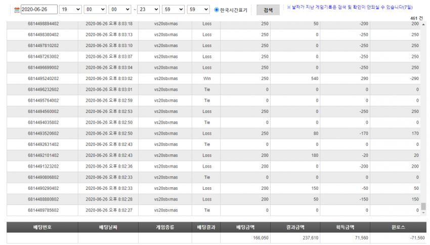Screen dimensions: 430x245
Task: Click bet number 6814493520602
Action: (44, 134)
